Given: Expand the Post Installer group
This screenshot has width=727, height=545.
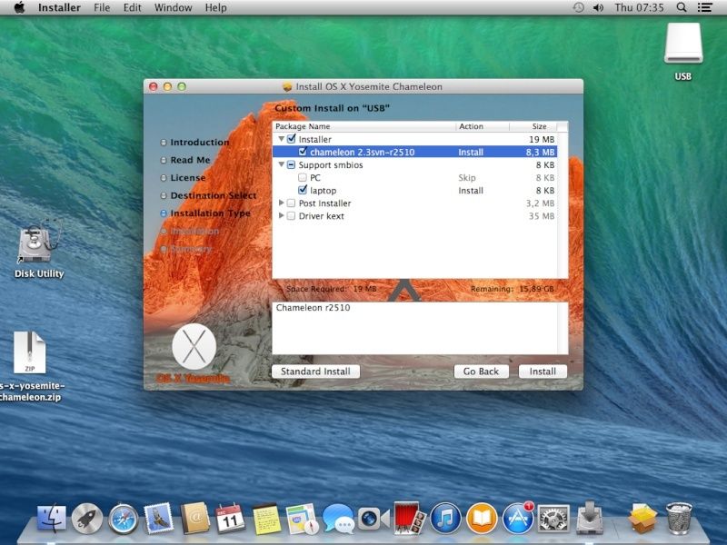Looking at the screenshot, I should pos(281,203).
